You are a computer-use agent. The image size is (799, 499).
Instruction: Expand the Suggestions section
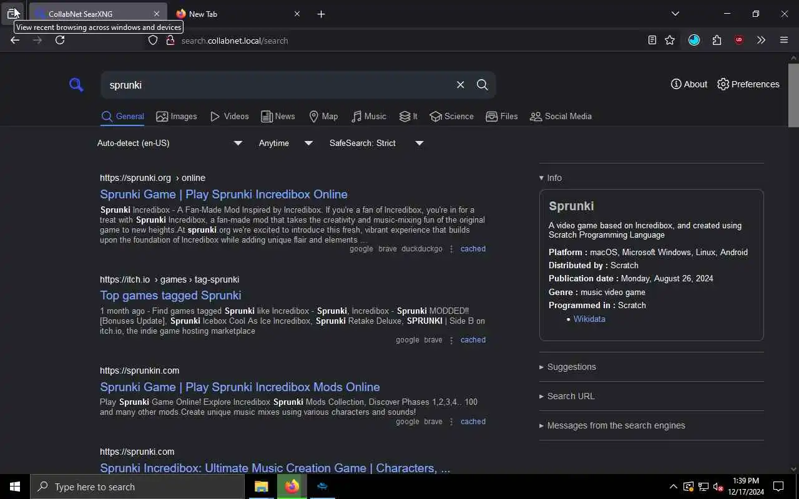click(x=567, y=367)
